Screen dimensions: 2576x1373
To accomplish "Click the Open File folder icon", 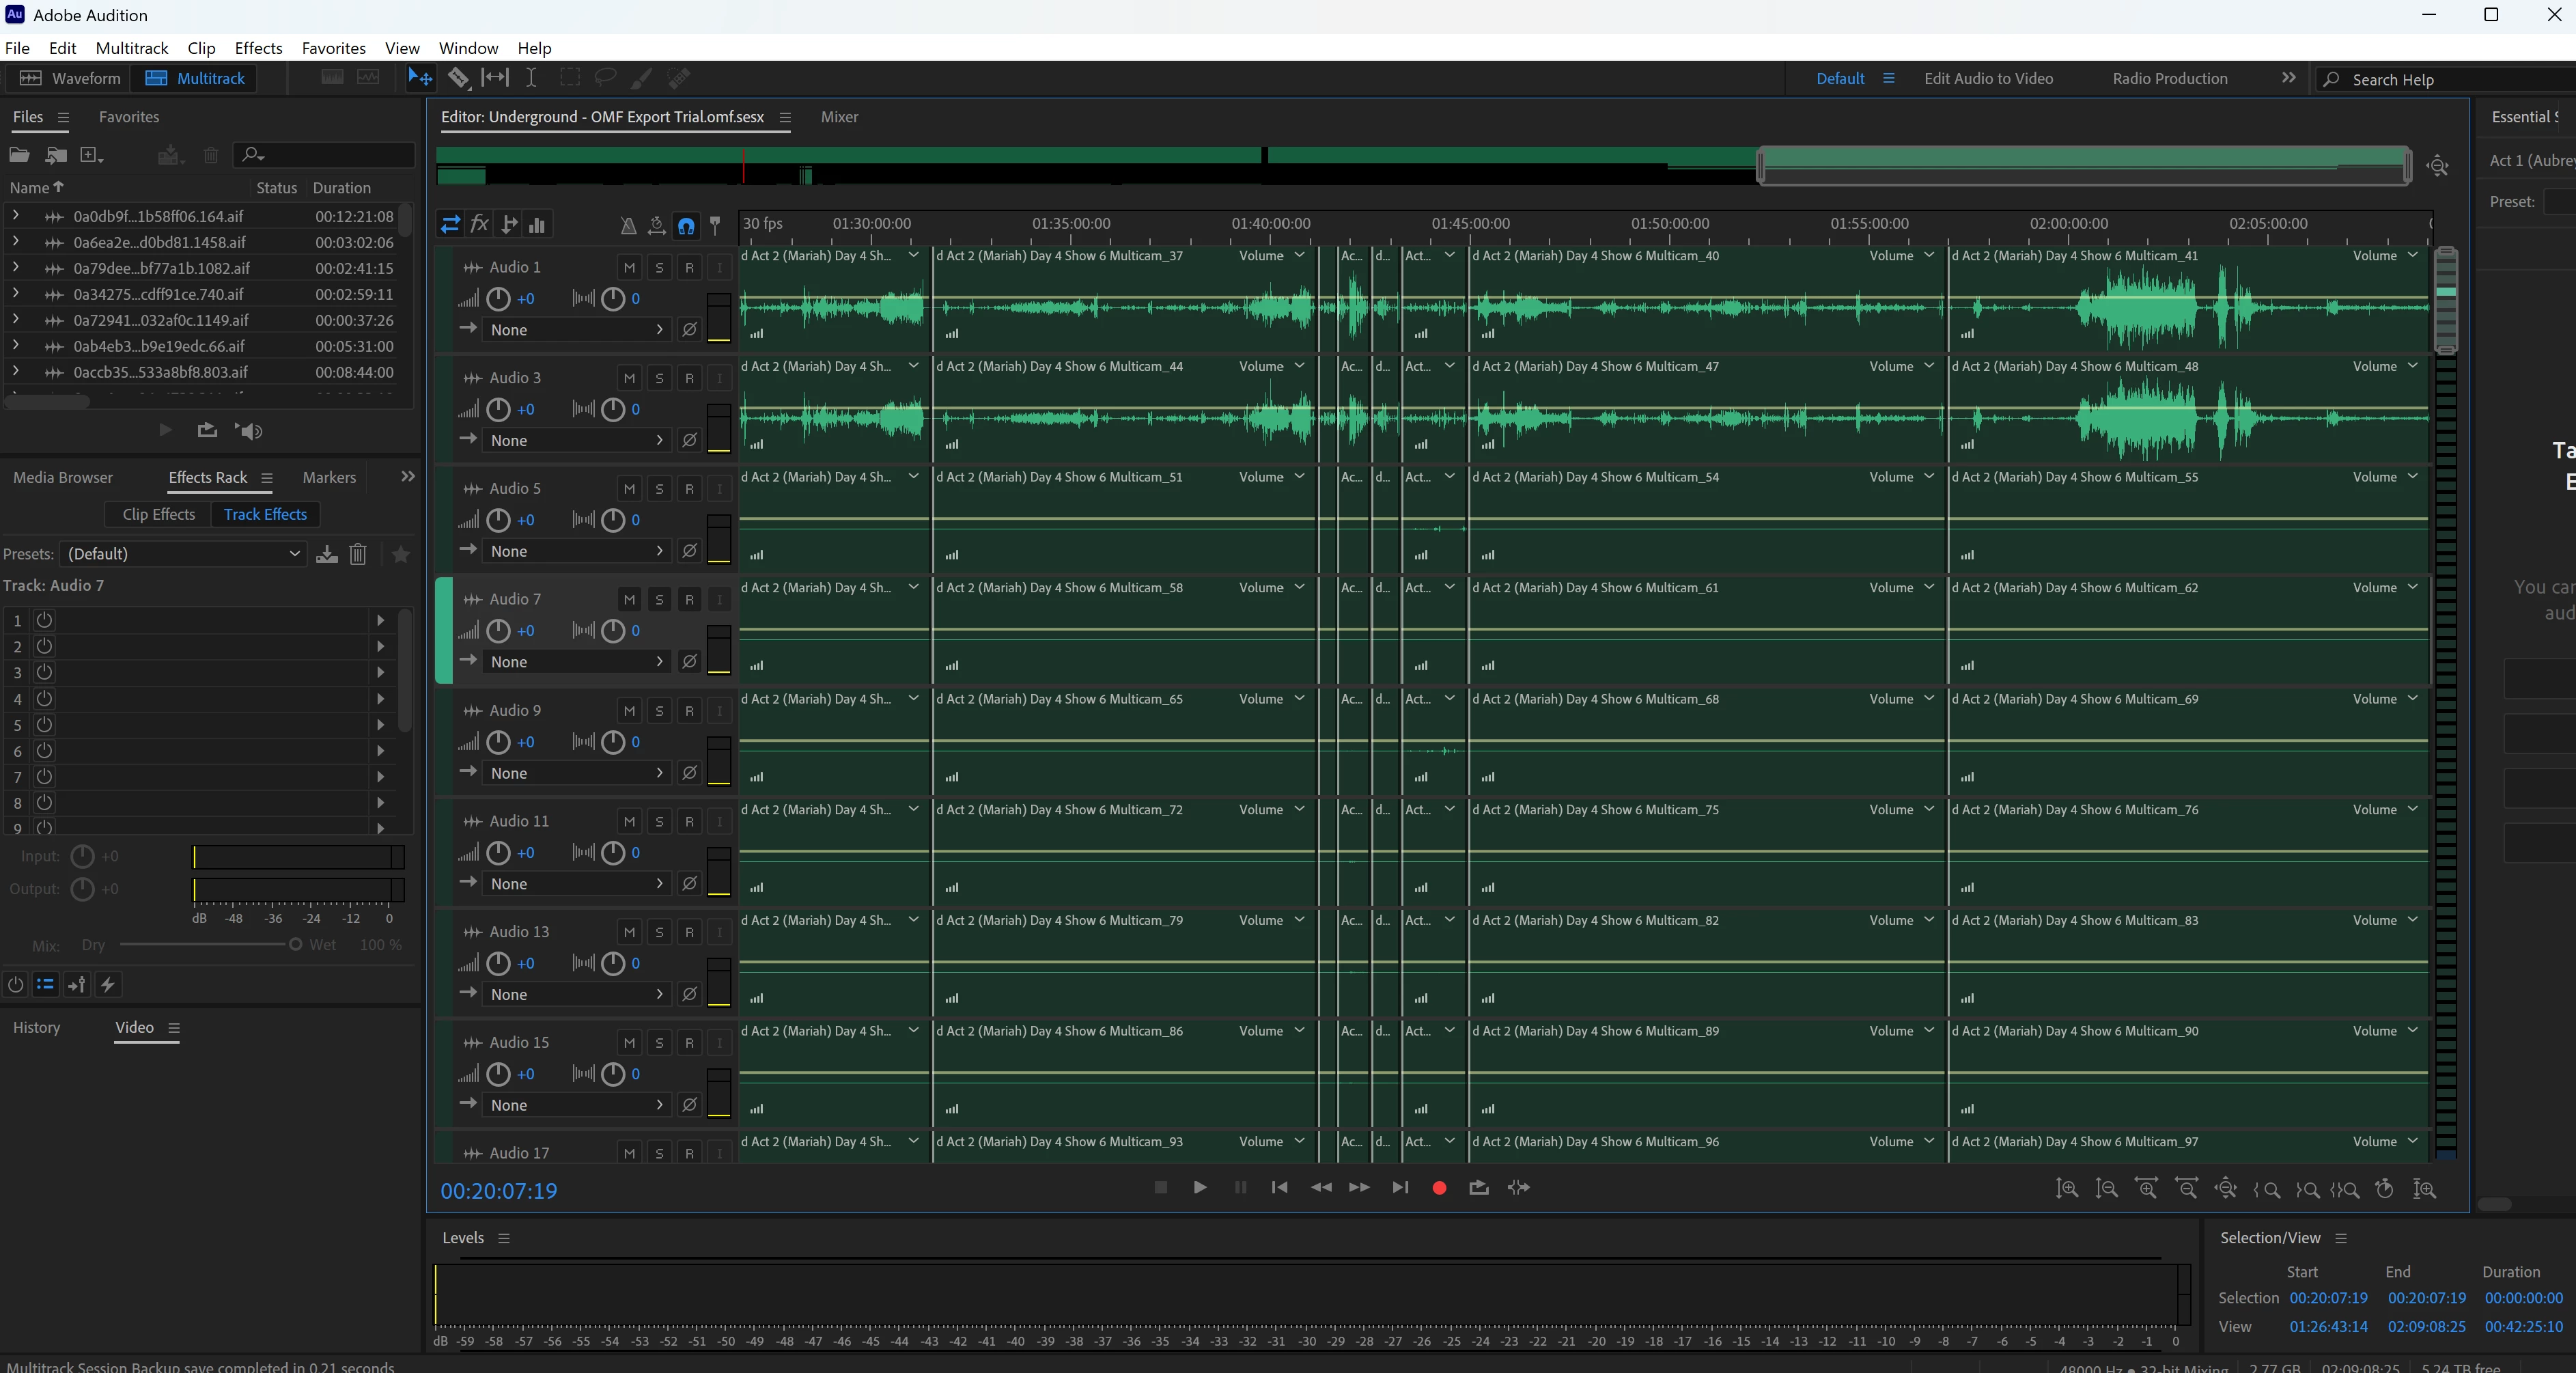I will coord(19,155).
